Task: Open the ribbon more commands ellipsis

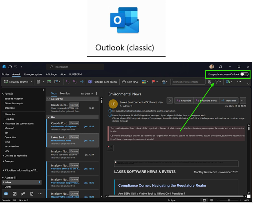Action: point(239,81)
